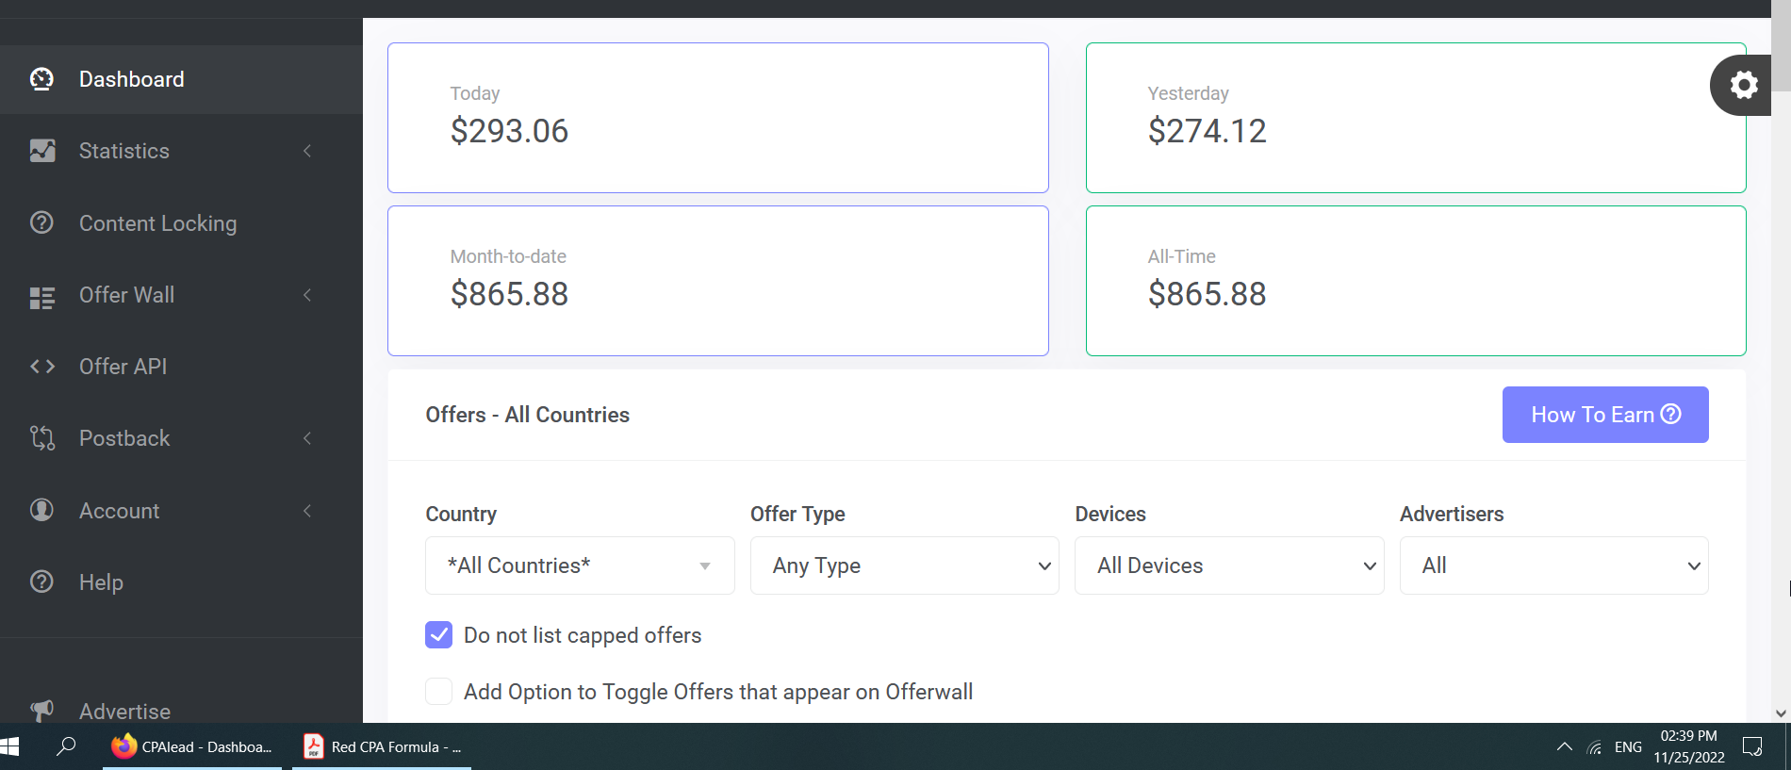Screen dimensions: 1791x770
Task: Switch to Red CPA Formula taskbar window
Action: pyautogui.click(x=382, y=746)
